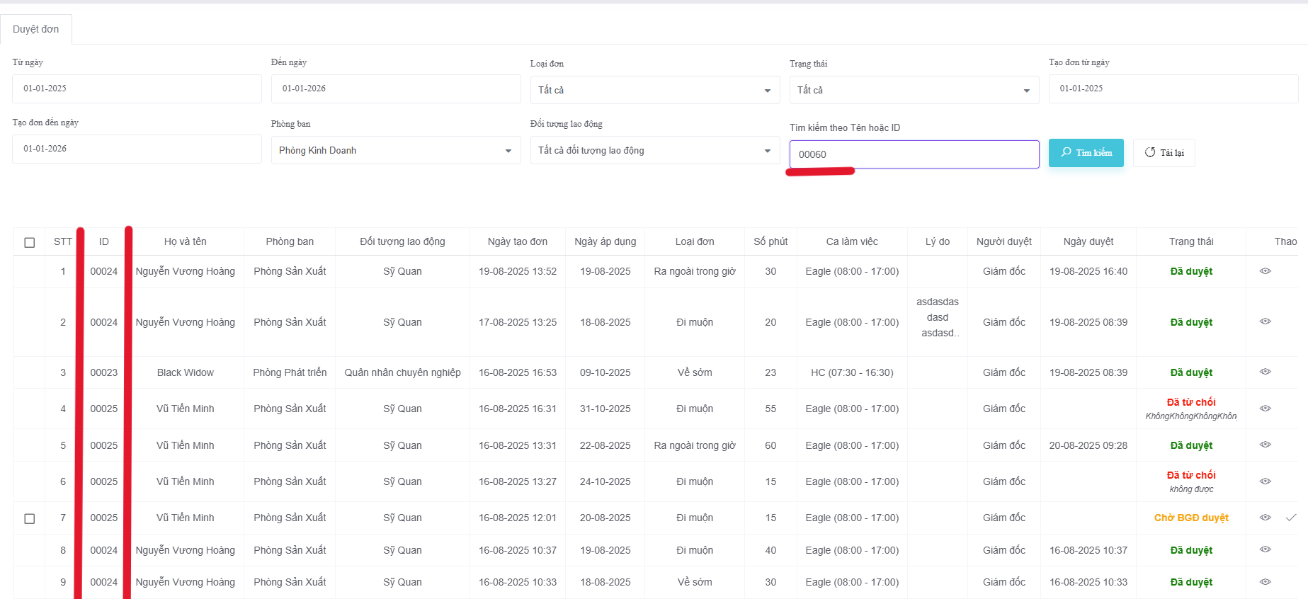
Task: Switch to the Duyệt đơn tab
Action: point(36,29)
